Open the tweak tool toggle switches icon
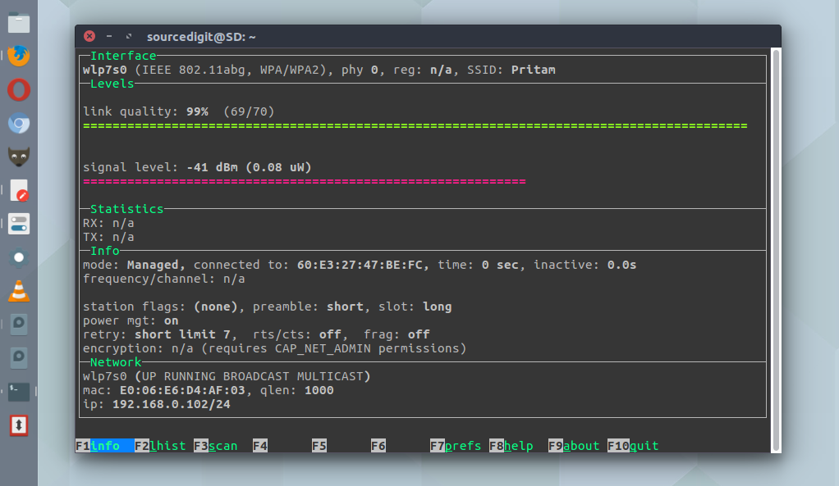The image size is (839, 486). [19, 225]
